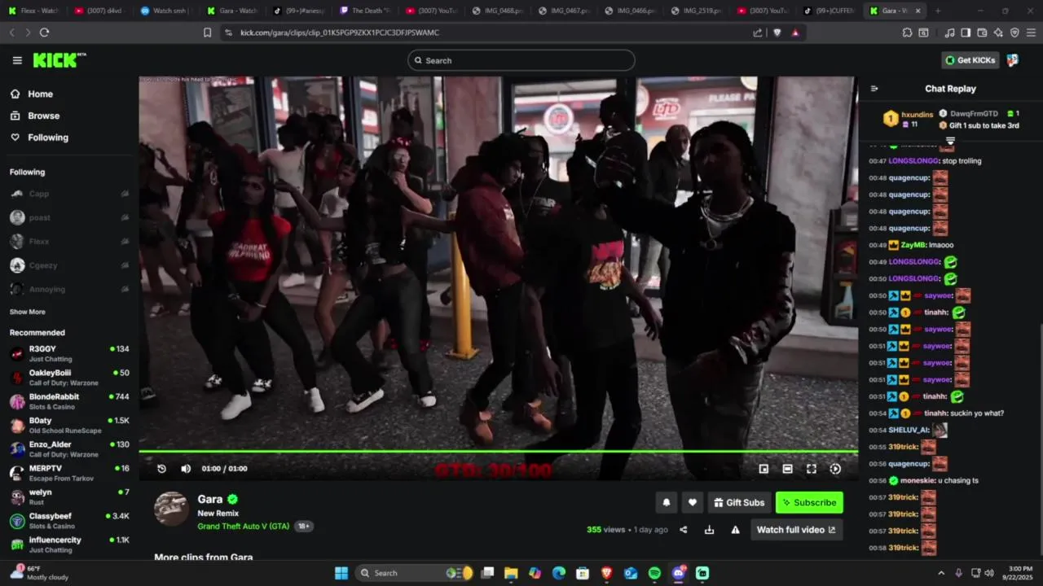The width and height of the screenshot is (1043, 586).
Task: Seek on the green video progress bar
Action: (498, 451)
